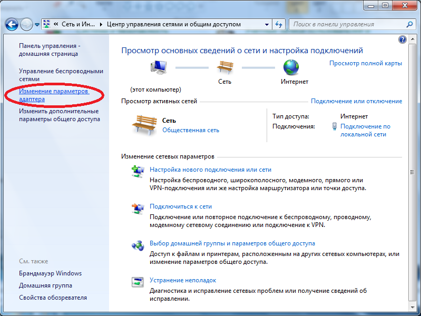This screenshot has width=421, height=316.
Task: Open Брандмауэр Windows from sidebar
Action: 50,273
